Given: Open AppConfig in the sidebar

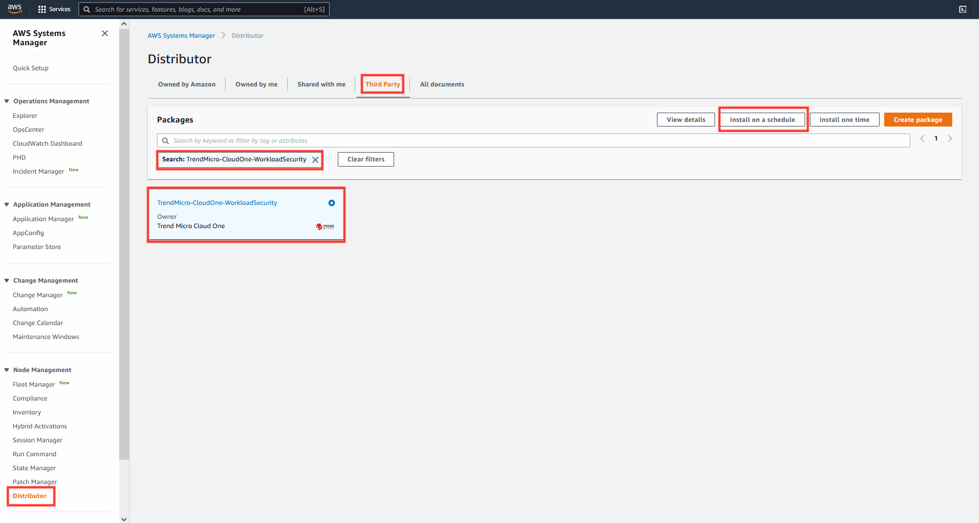Looking at the screenshot, I should [x=28, y=233].
